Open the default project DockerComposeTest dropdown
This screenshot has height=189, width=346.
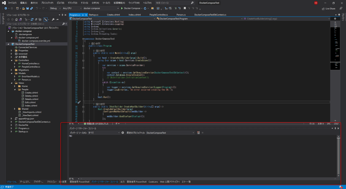tap(170, 133)
